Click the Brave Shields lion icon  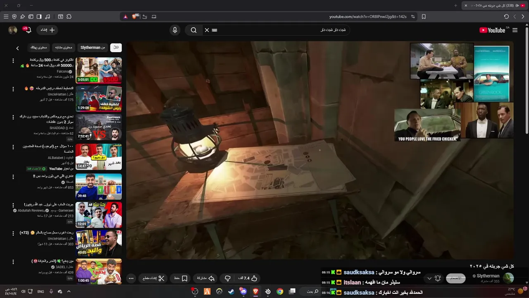pyautogui.click(x=135, y=17)
